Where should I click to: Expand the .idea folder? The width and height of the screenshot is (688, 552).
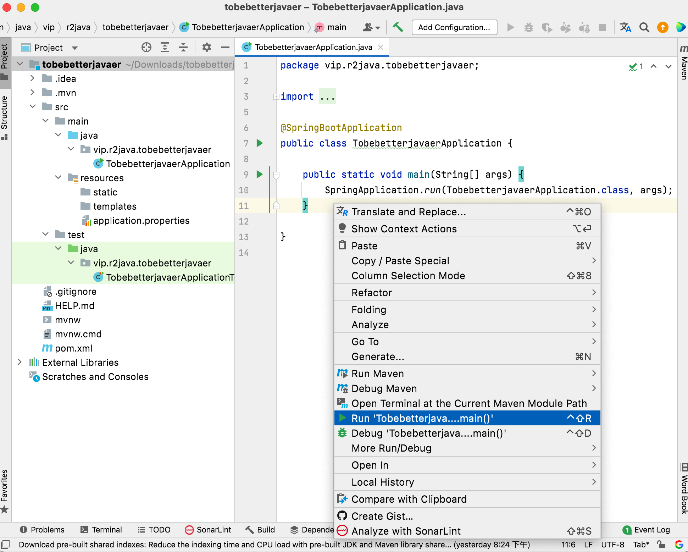32,78
